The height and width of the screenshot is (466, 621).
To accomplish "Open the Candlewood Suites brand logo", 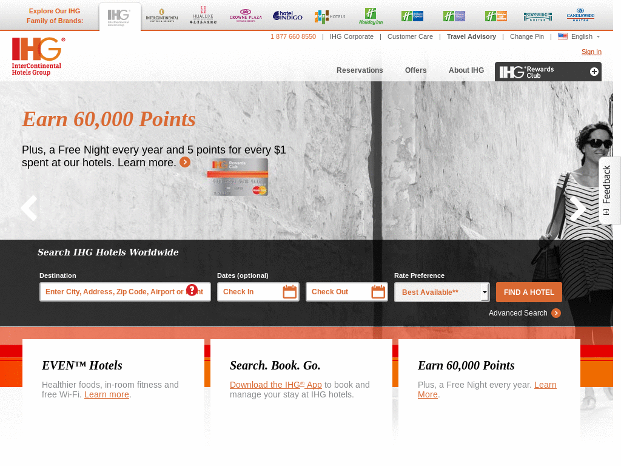I will point(580,15).
